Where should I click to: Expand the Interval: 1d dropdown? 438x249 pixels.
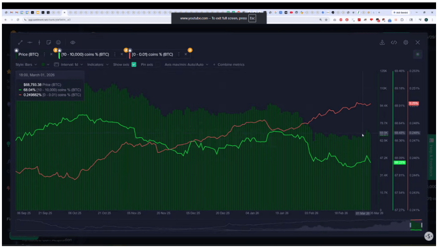[71, 65]
